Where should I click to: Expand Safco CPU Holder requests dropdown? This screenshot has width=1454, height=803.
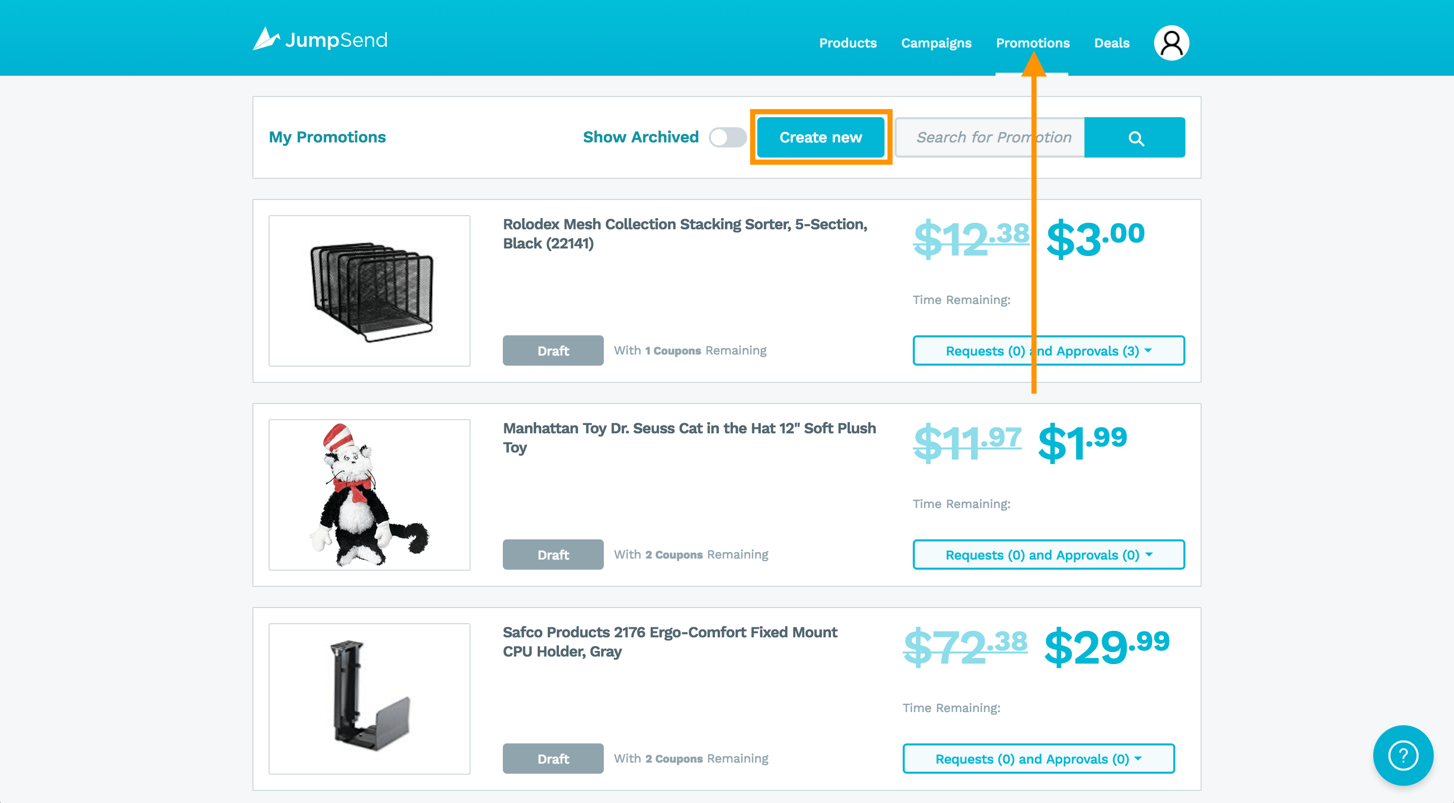[x=1038, y=759]
